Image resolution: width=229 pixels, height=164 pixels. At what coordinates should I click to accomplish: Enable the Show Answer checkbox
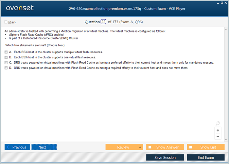point(150,147)
